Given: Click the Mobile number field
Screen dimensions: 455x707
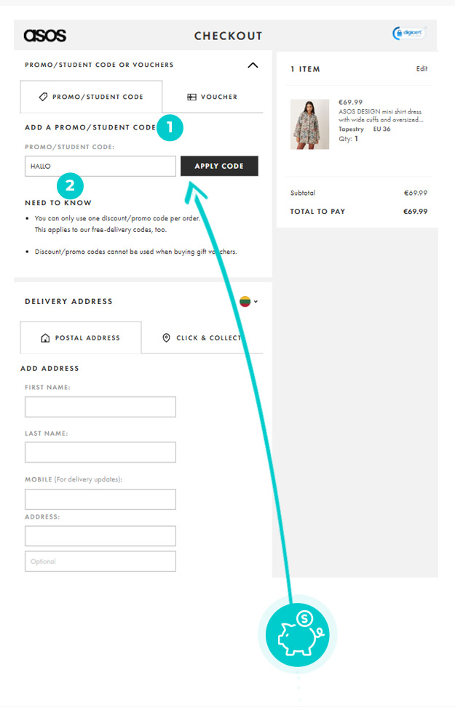Looking at the screenshot, I should pos(100,499).
